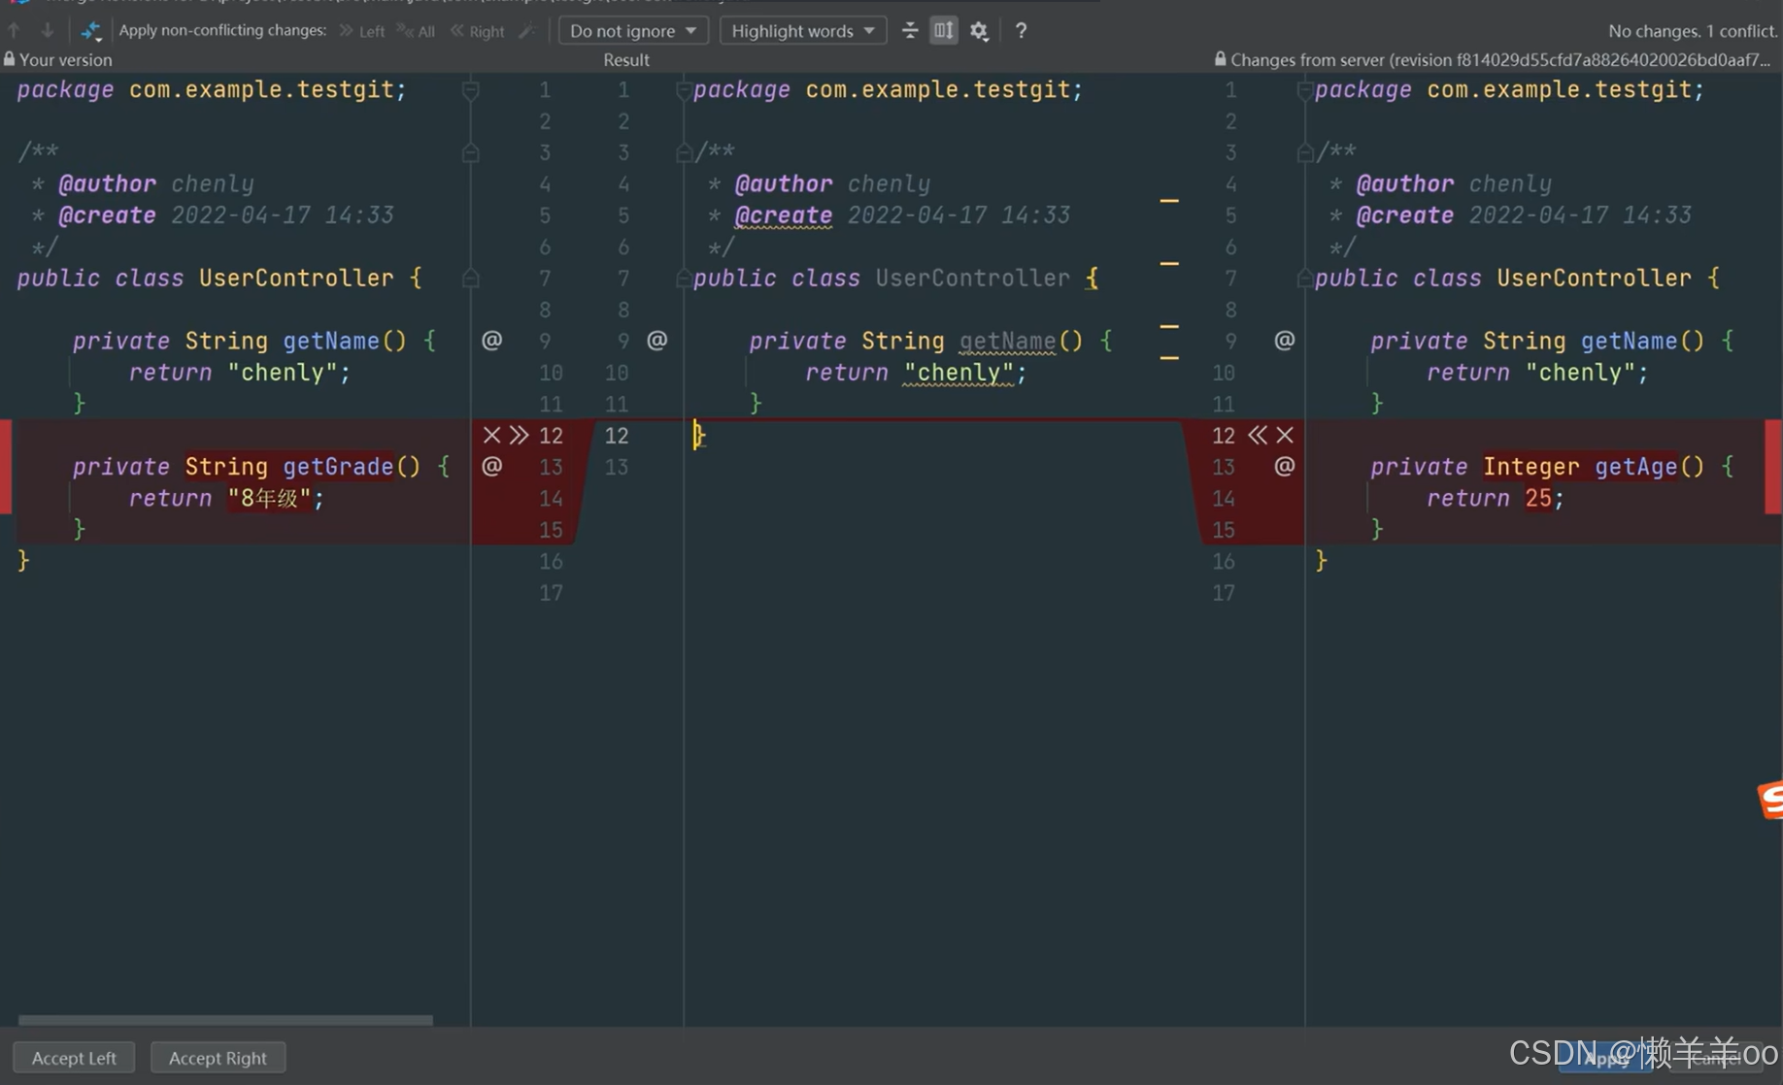The width and height of the screenshot is (1783, 1085).
Task: Apply All non-conflicting changes
Action: click(x=417, y=31)
